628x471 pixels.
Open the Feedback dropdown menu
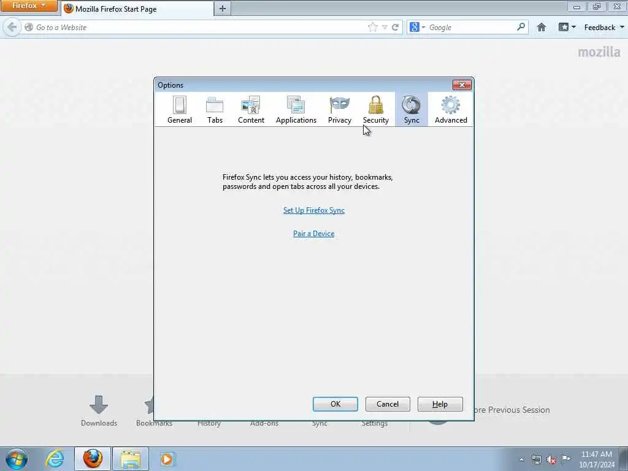(x=604, y=27)
